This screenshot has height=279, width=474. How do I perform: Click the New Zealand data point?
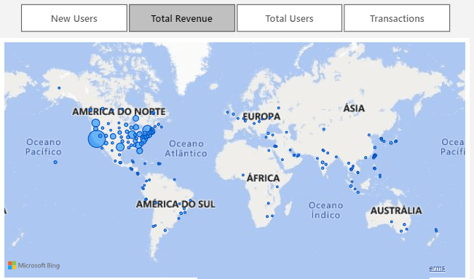coord(436,230)
